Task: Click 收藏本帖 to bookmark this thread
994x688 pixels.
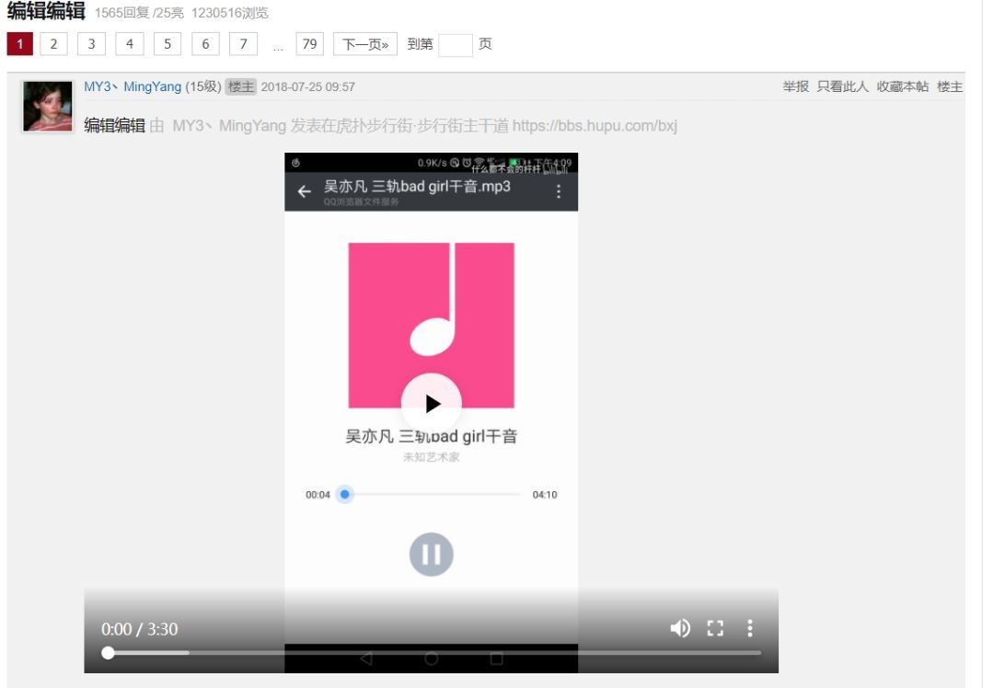Action: coord(902,86)
